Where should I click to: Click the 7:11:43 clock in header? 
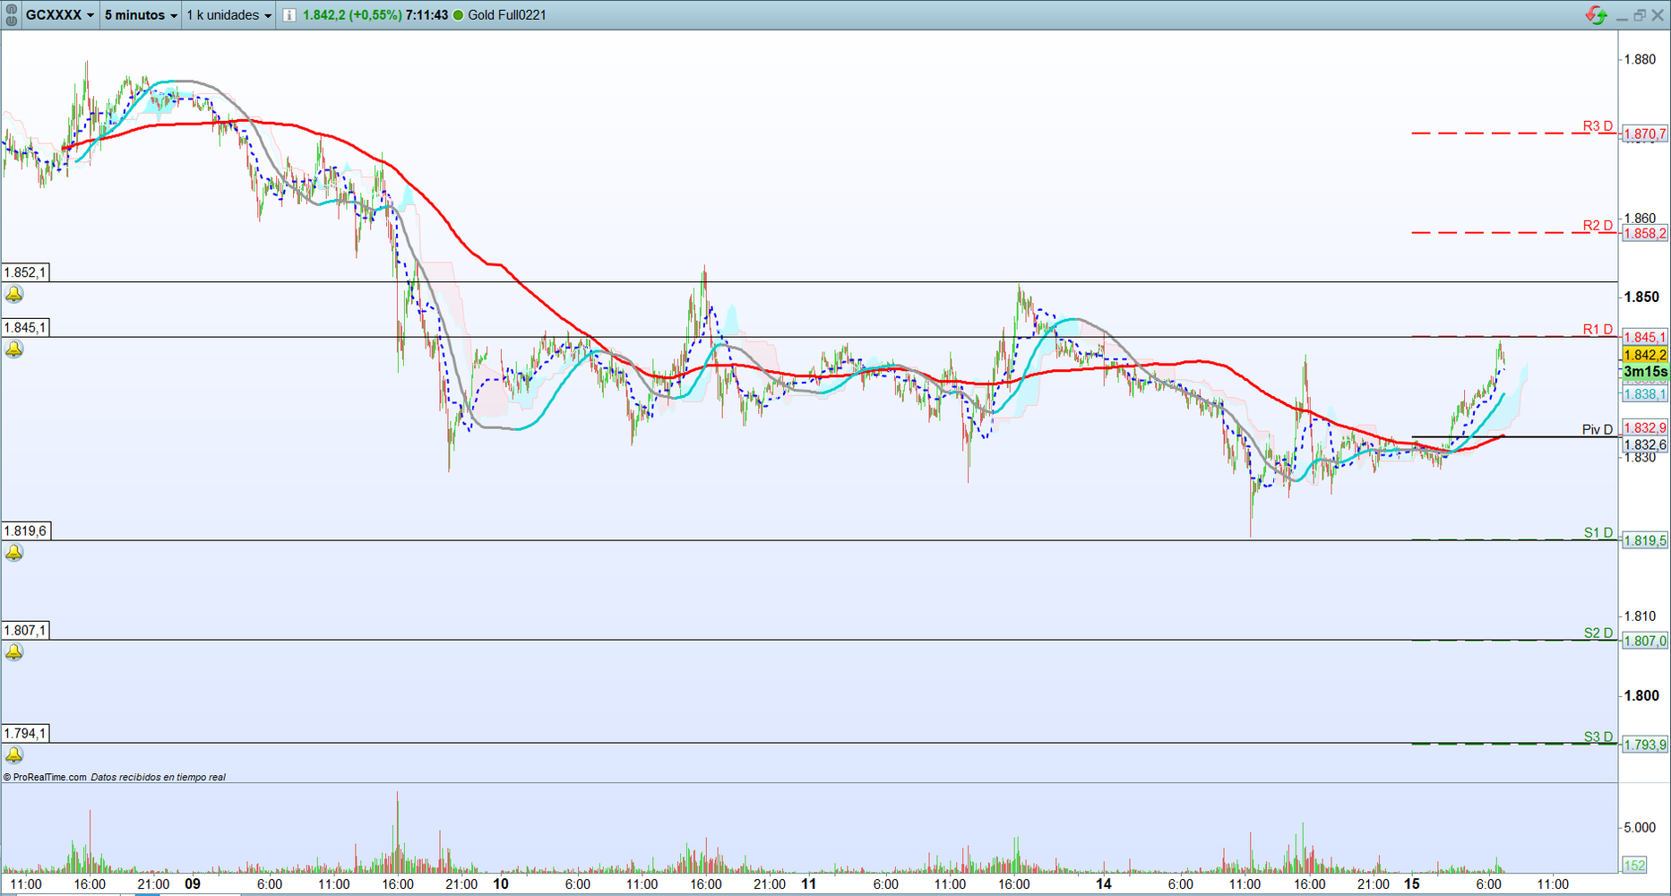pyautogui.click(x=426, y=15)
